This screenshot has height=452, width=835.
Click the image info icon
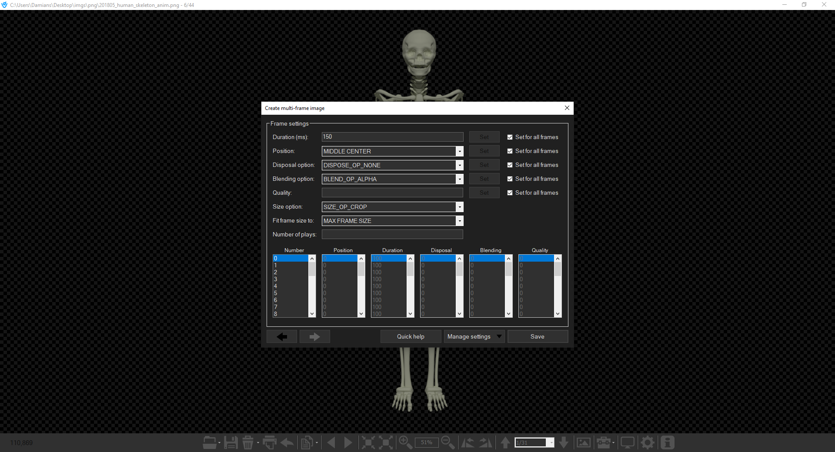pos(667,442)
